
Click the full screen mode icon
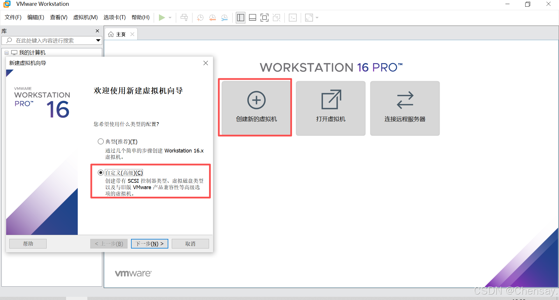click(x=264, y=17)
